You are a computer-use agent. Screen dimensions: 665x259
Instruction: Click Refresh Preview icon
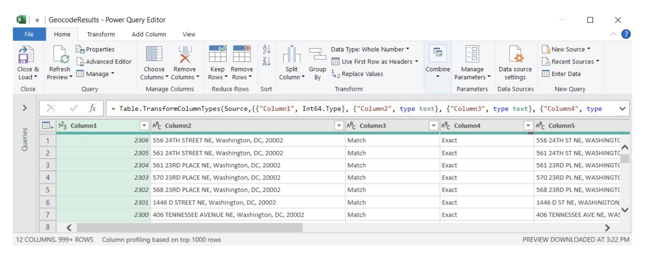(x=61, y=55)
